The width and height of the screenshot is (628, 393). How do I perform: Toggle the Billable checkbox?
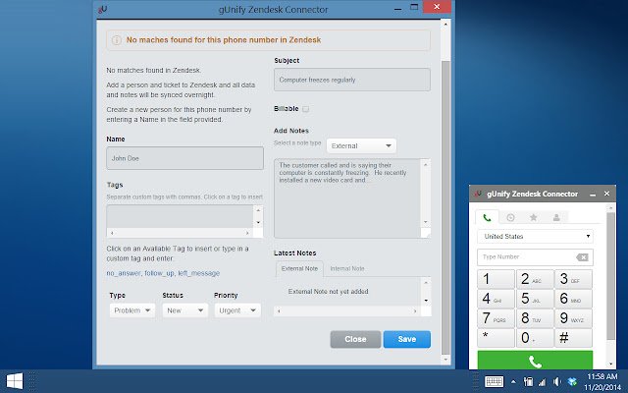[306, 109]
